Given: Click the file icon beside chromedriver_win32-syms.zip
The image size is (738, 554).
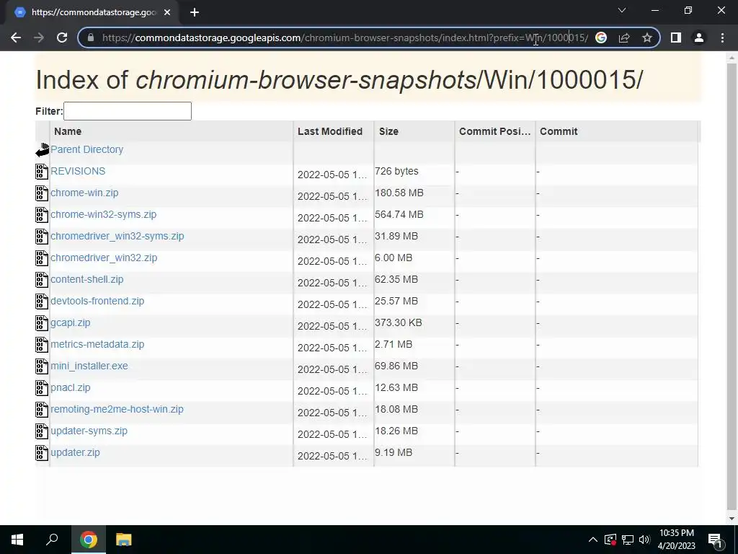Looking at the screenshot, I should [x=41, y=237].
